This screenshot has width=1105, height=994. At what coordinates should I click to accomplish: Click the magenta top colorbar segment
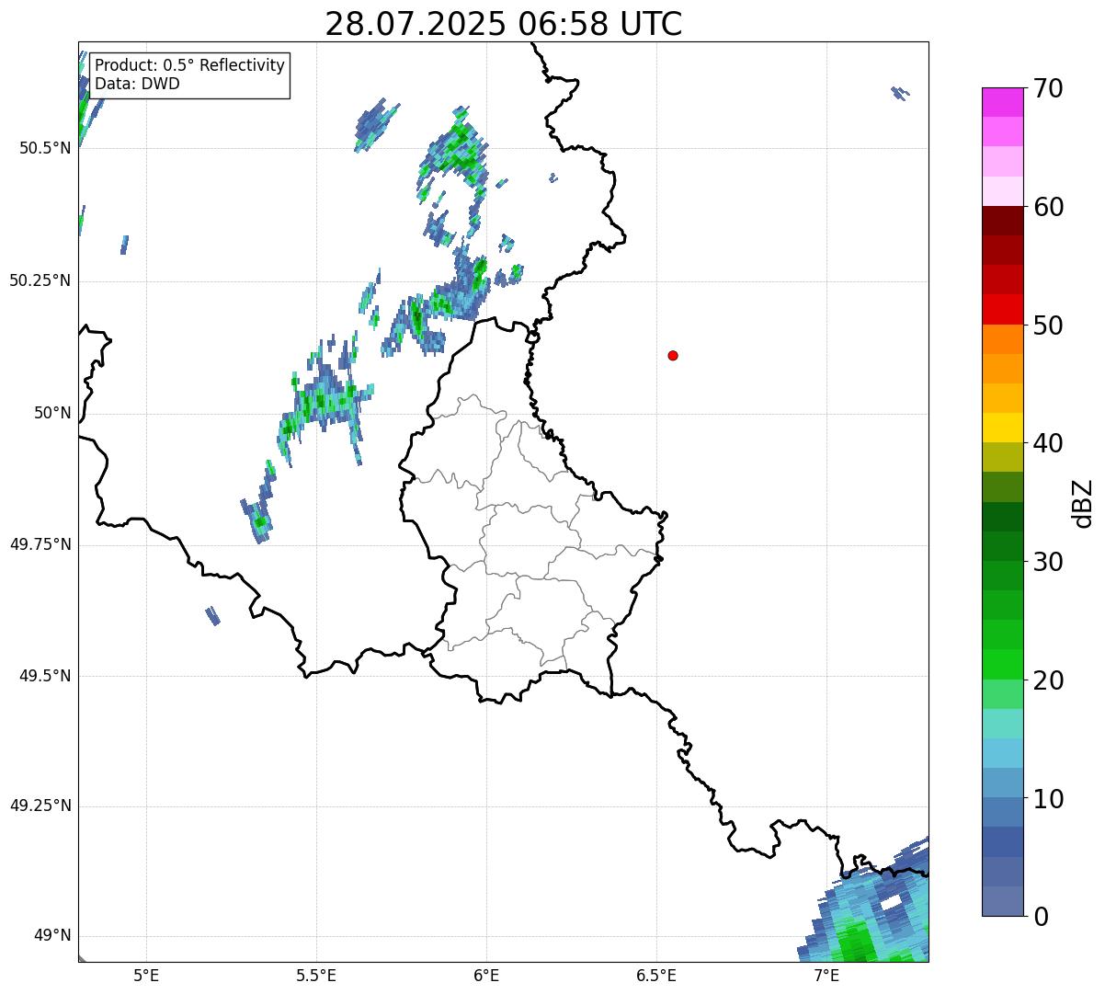(x=1002, y=102)
